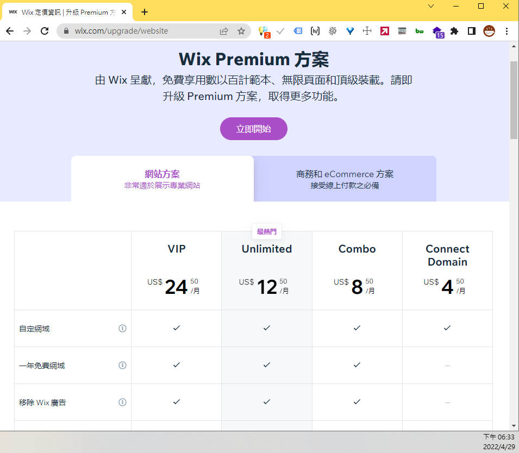
Task: Click the 2022/4/29 date in tray
Action: [x=498, y=446]
